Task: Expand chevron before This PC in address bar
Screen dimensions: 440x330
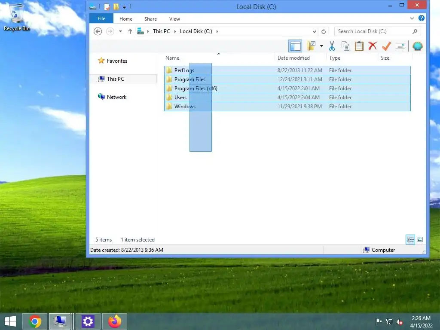Action: tap(148, 31)
